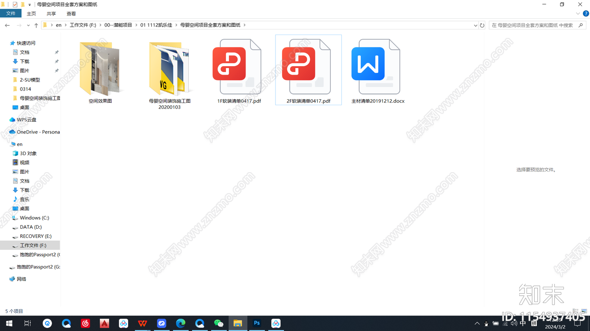This screenshot has width=590, height=331.
Task: Open WPS Office from the taskbar
Action: coord(142,323)
